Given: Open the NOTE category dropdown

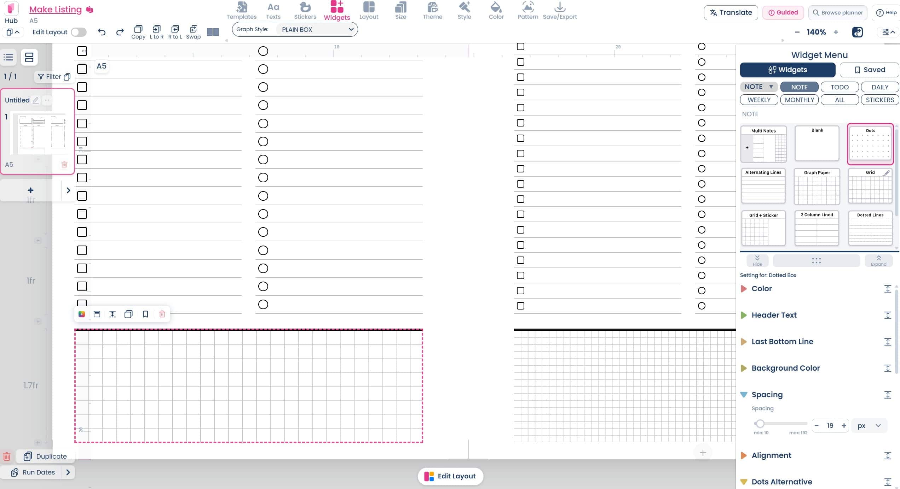Looking at the screenshot, I should click(758, 87).
